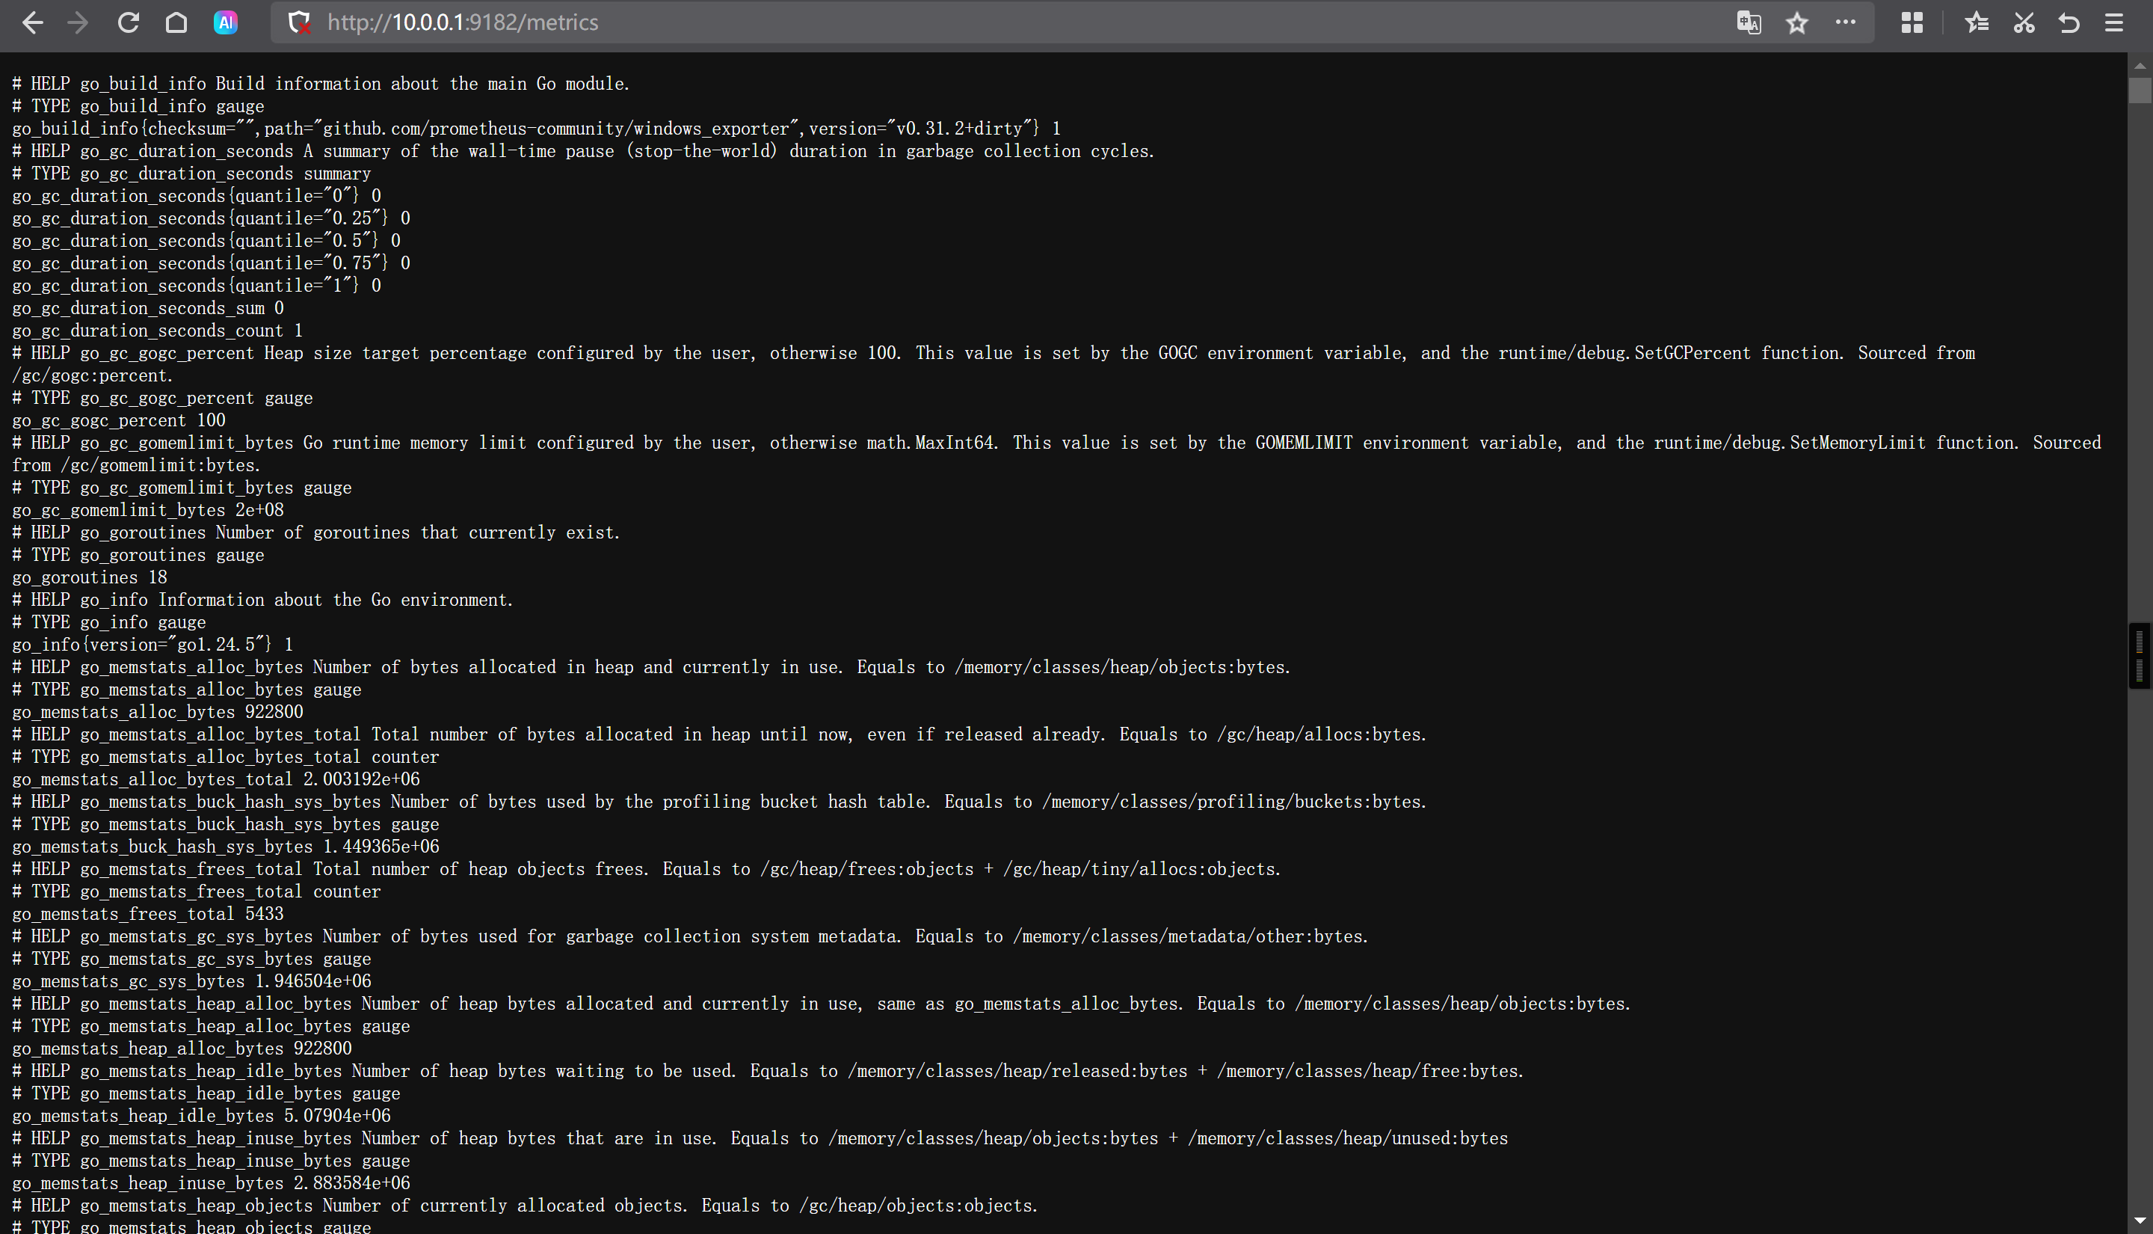The width and height of the screenshot is (2153, 1234).
Task: Go back to the previous page
Action: [32, 23]
